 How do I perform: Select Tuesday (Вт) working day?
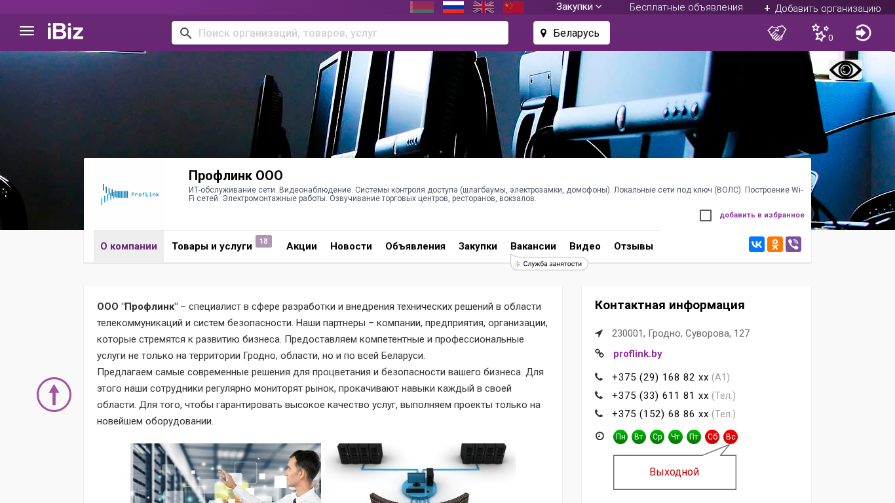pyautogui.click(x=639, y=437)
